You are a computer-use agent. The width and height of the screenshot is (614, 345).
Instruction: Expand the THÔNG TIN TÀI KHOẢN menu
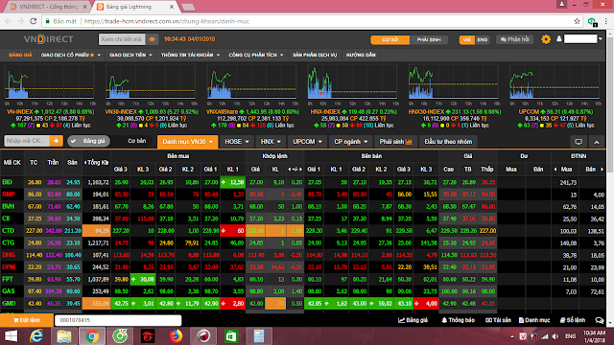pos(190,55)
